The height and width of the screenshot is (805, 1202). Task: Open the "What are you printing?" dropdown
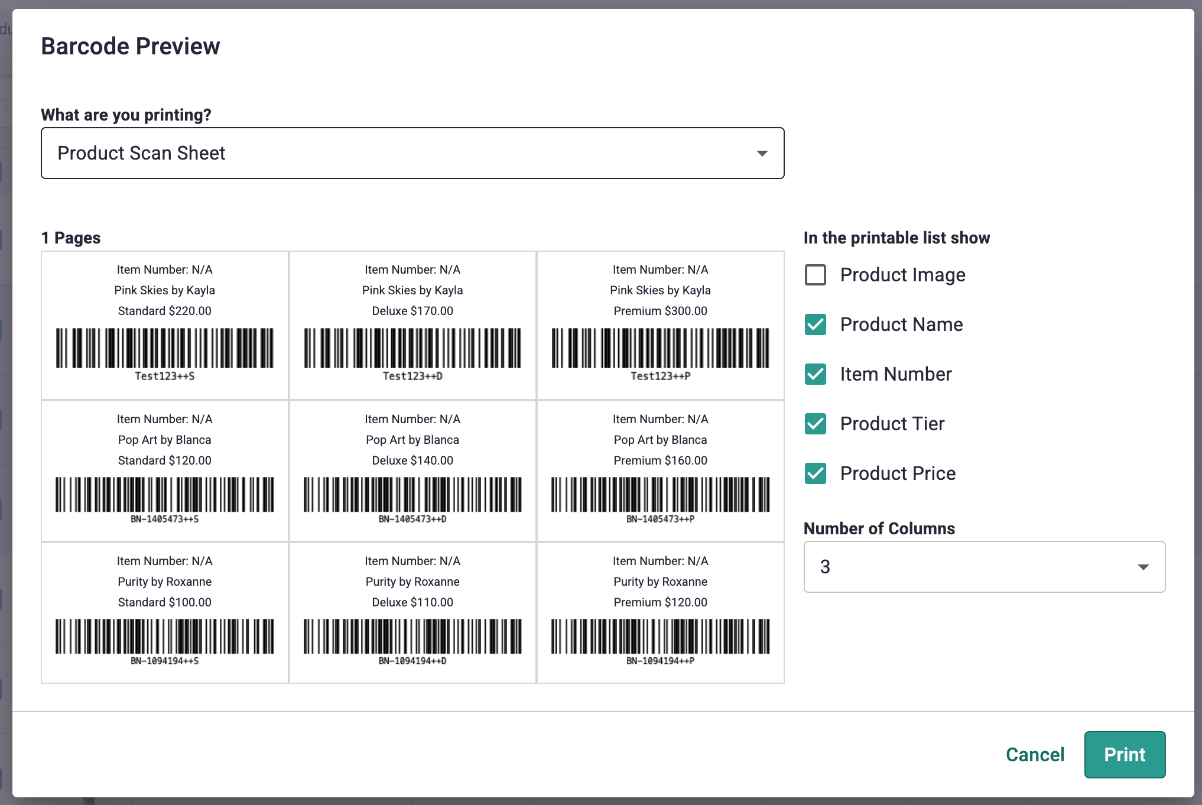412,153
